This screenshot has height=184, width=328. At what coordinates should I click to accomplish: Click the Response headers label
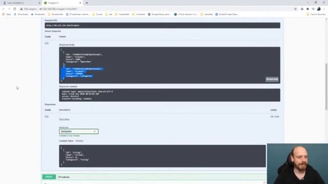[x=68, y=86]
